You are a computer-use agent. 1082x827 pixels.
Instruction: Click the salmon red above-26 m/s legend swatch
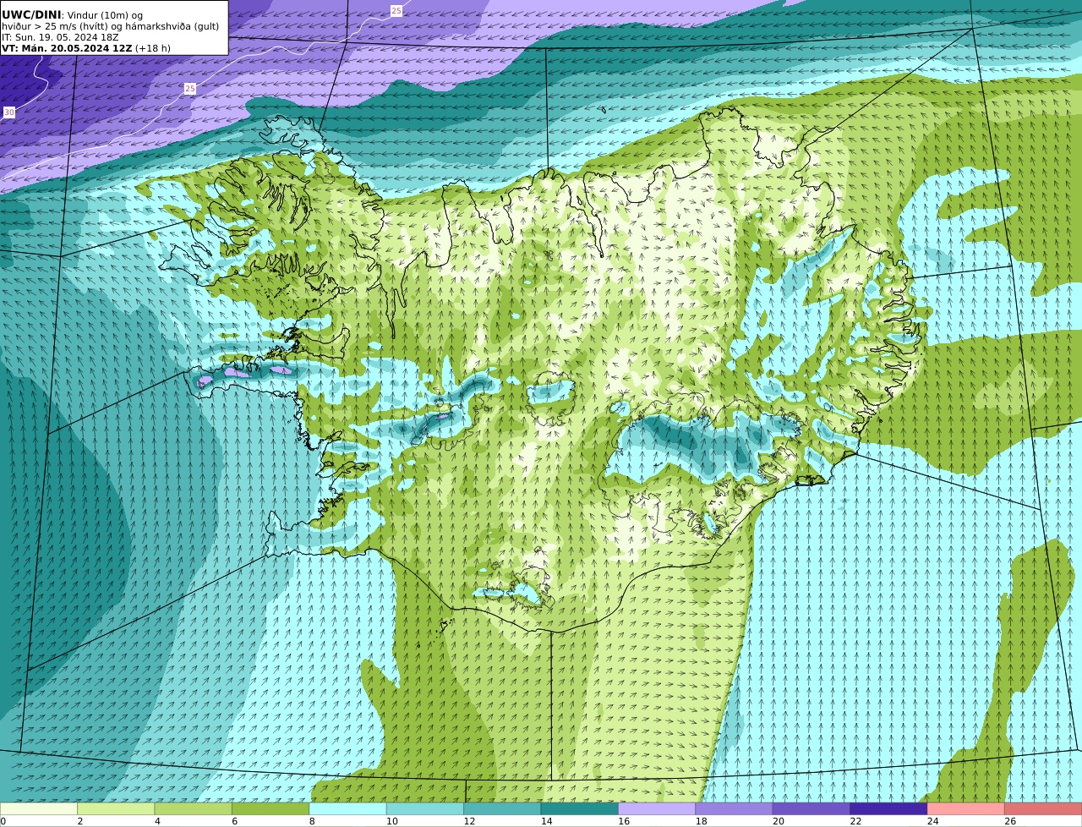pyautogui.click(x=1043, y=808)
